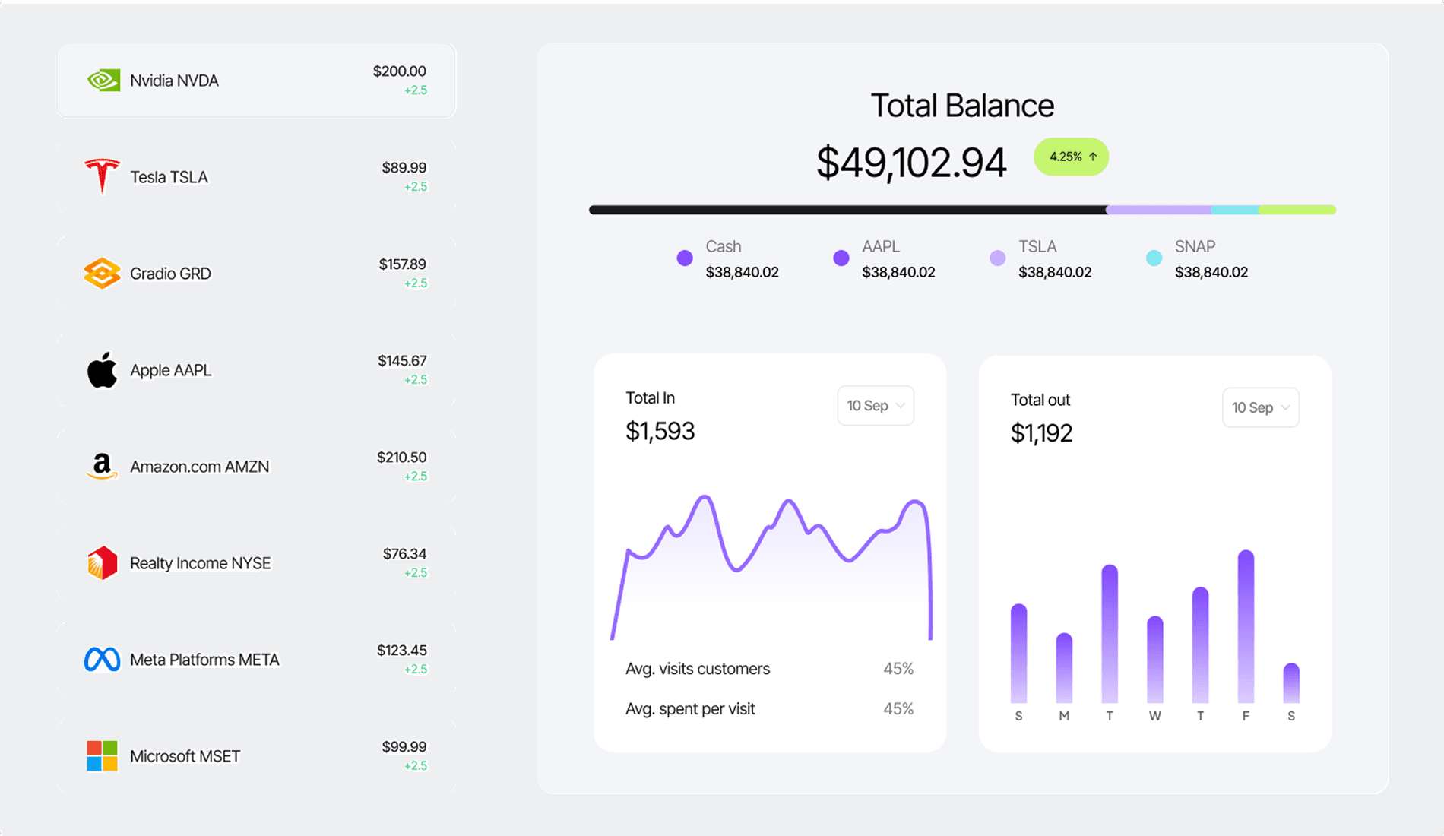Select the Nvidia NVDA stock entry

255,80
